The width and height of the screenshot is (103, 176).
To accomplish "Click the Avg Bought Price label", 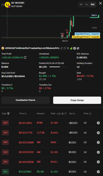I will pyautogui.click(x=81, y=37).
